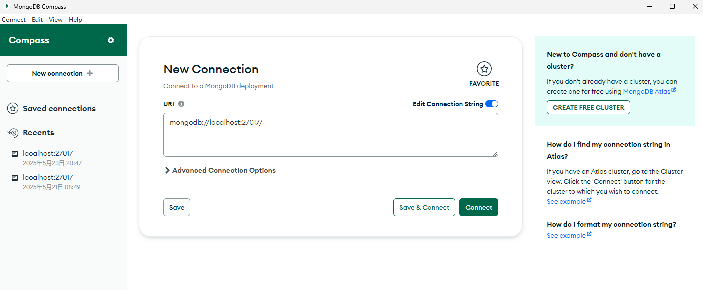Image resolution: width=703 pixels, height=290 pixels.
Task: Click the Compass sidebar title
Action: click(x=29, y=40)
